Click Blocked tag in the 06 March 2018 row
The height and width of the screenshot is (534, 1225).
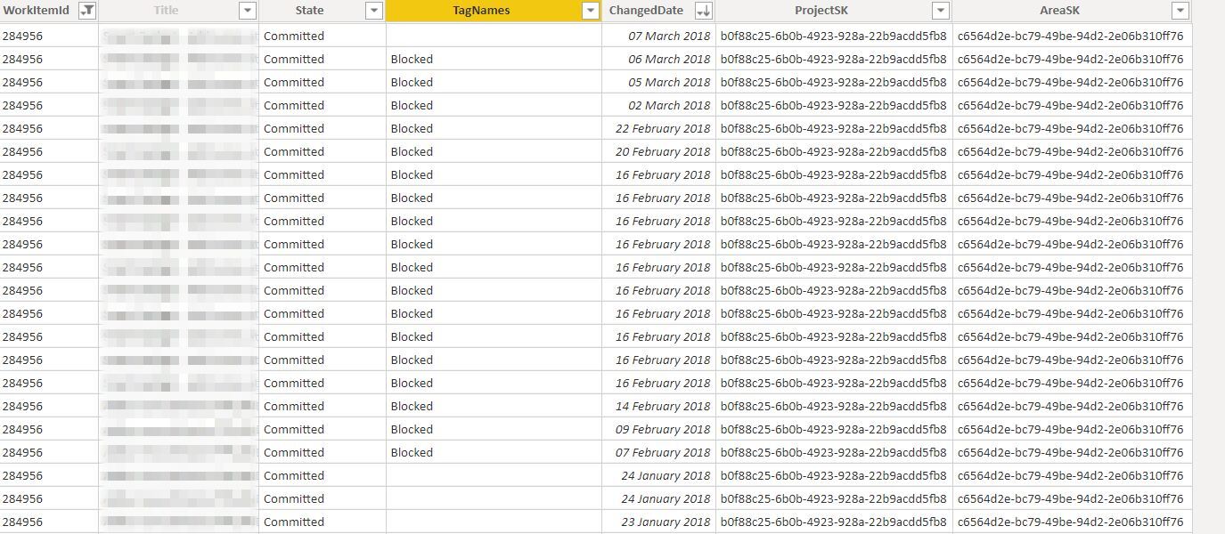(412, 59)
